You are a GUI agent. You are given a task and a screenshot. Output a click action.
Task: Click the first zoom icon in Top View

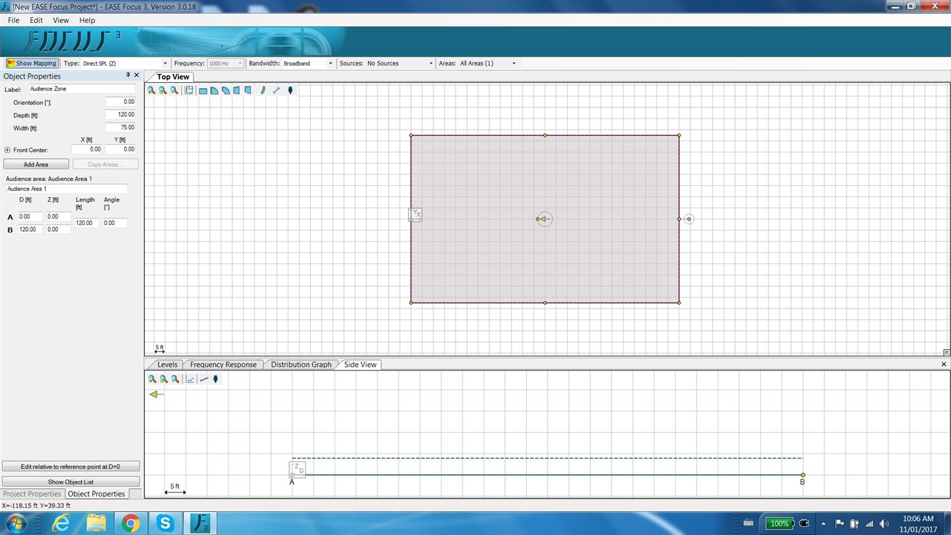[x=151, y=91]
